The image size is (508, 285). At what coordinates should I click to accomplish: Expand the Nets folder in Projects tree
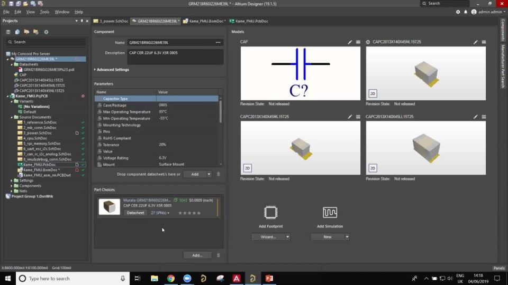pos(12,191)
